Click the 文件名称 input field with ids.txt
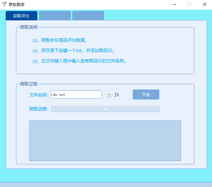The width and height of the screenshot is (212, 187). tap(76, 95)
